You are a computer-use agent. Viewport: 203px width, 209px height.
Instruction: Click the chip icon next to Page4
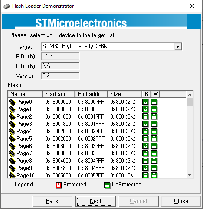tap(12, 132)
